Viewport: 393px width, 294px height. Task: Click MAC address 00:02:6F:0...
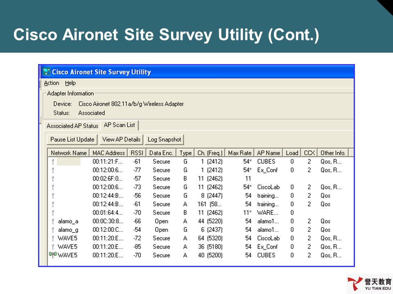(x=108, y=179)
